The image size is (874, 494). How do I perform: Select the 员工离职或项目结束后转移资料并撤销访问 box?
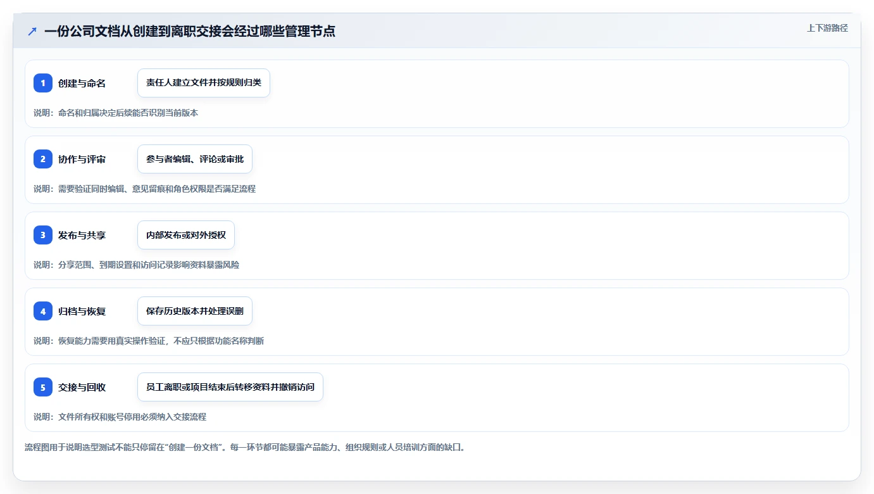230,387
